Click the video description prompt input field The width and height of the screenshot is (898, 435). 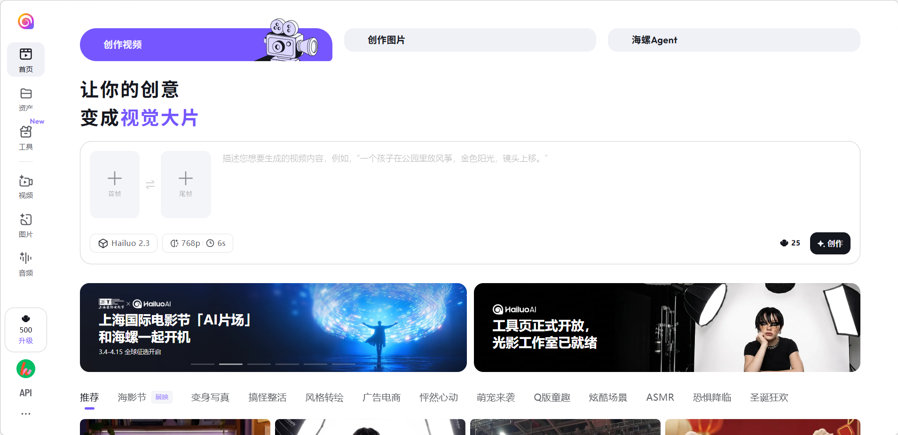coord(517,188)
